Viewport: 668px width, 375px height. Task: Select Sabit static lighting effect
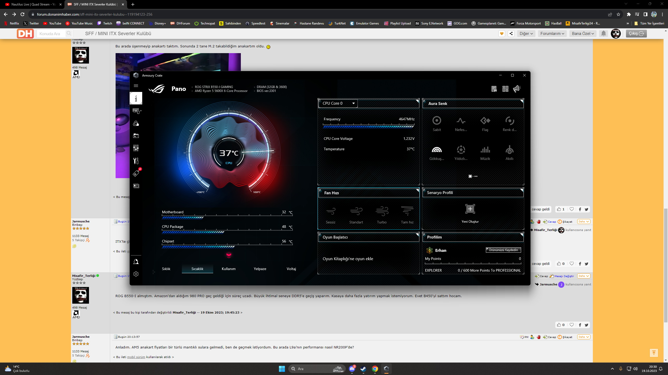click(x=437, y=123)
